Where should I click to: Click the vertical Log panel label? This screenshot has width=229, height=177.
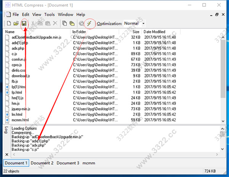[x=6, y=130]
